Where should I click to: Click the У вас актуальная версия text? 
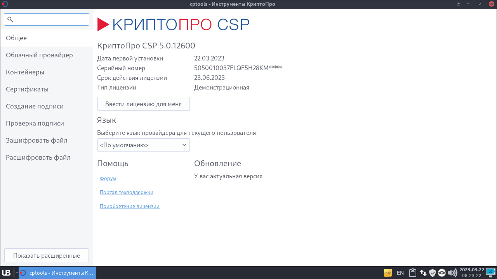[x=228, y=176]
